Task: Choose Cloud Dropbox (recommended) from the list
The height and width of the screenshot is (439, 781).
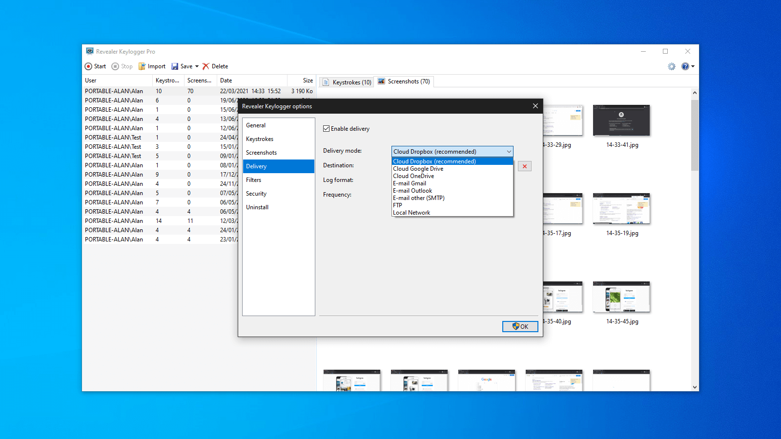Action: [x=452, y=161]
